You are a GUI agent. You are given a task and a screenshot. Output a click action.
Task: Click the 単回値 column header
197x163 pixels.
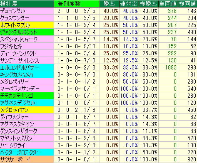tap(168, 4)
